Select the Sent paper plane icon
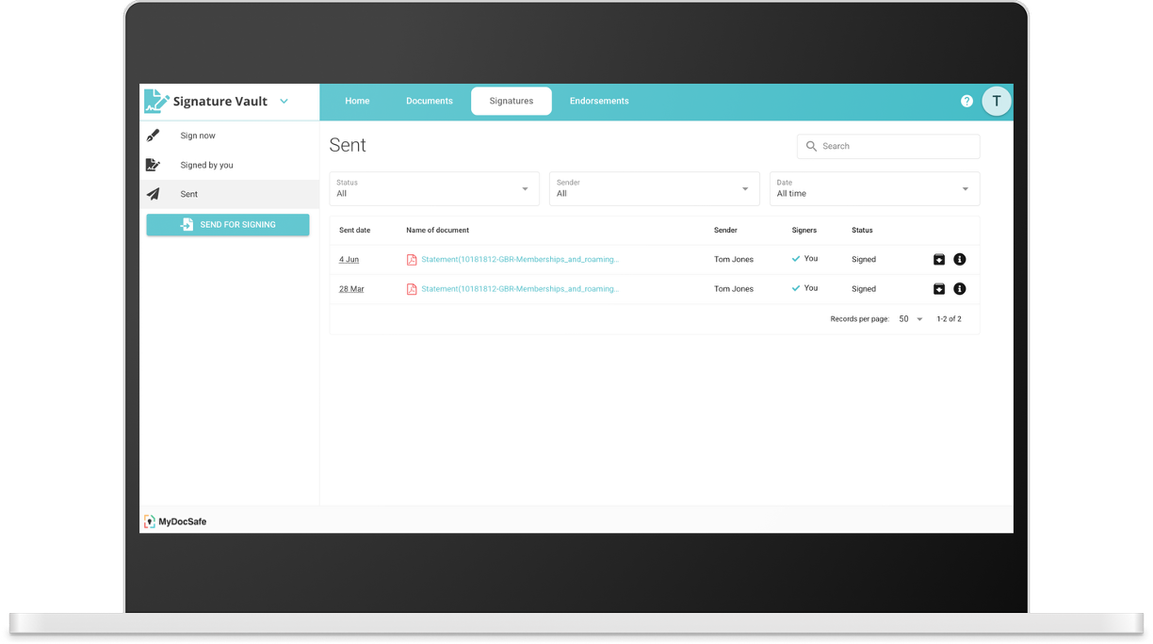 point(154,194)
